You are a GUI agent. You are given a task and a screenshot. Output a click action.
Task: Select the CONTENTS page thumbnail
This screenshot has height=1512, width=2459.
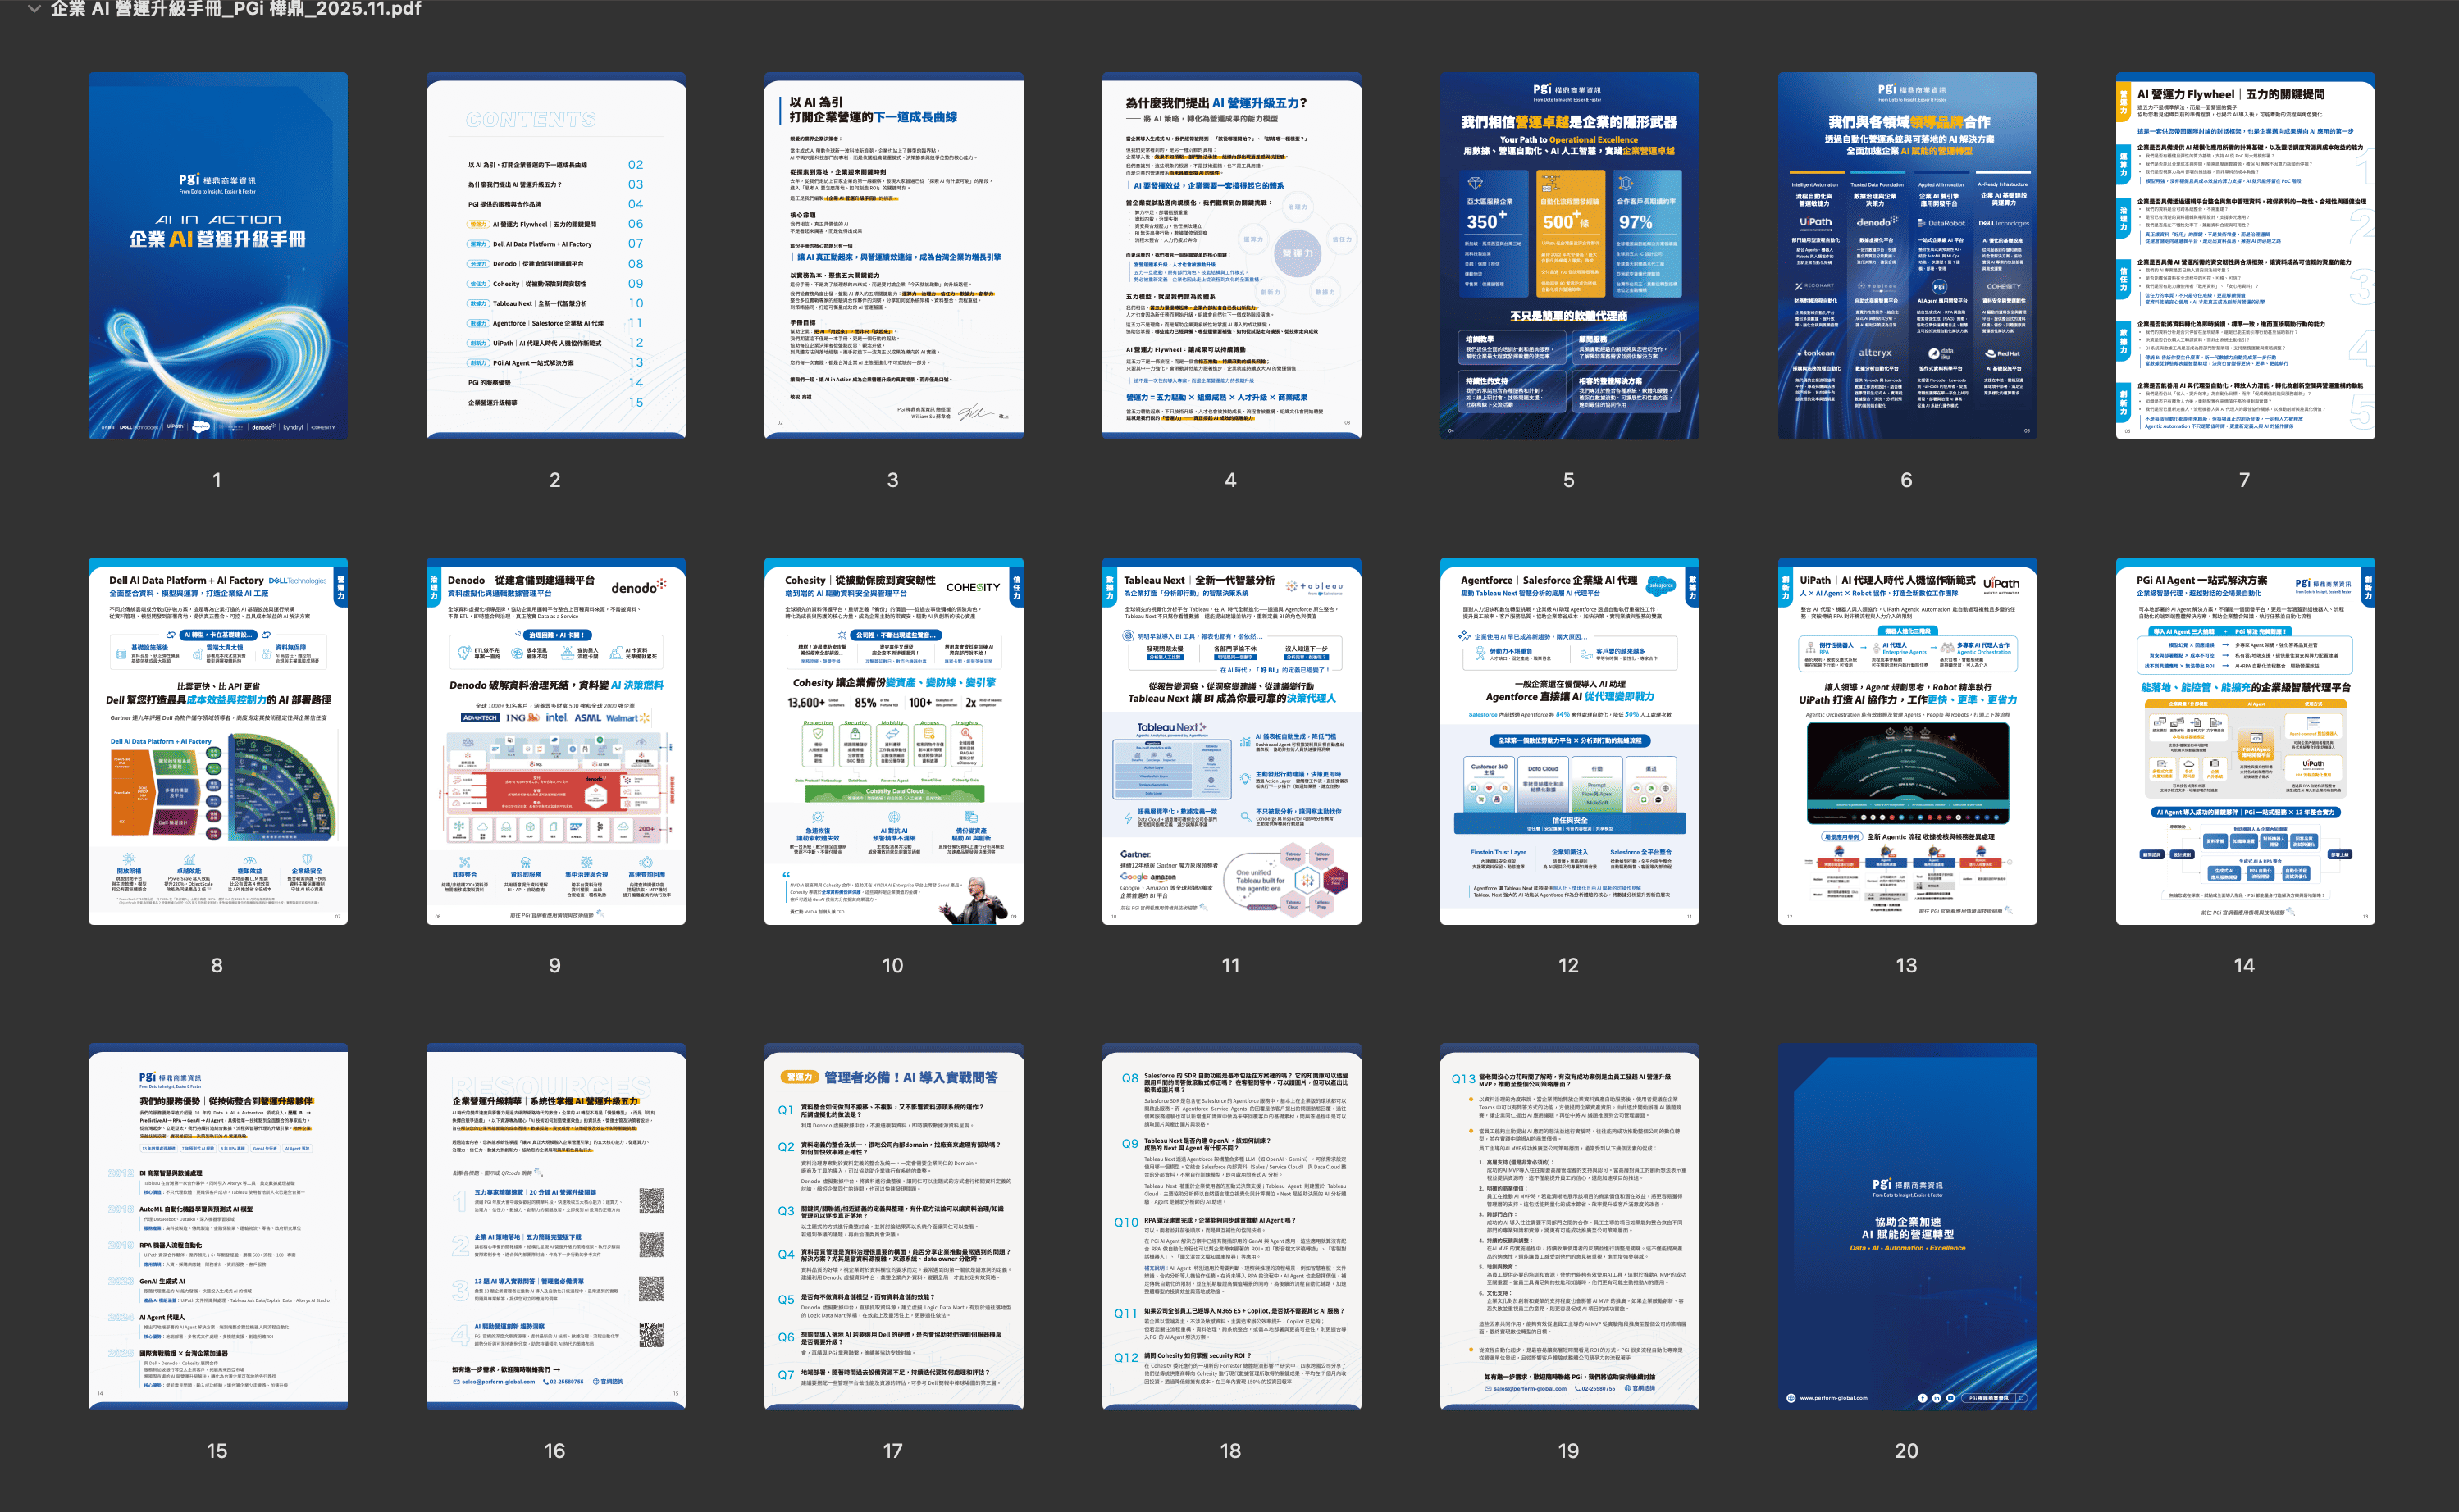[x=555, y=255]
